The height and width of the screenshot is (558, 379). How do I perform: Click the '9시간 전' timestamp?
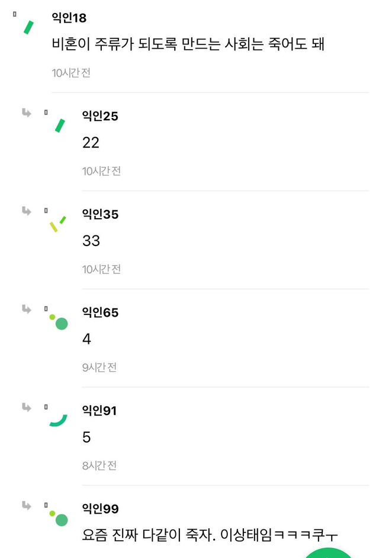tap(99, 367)
